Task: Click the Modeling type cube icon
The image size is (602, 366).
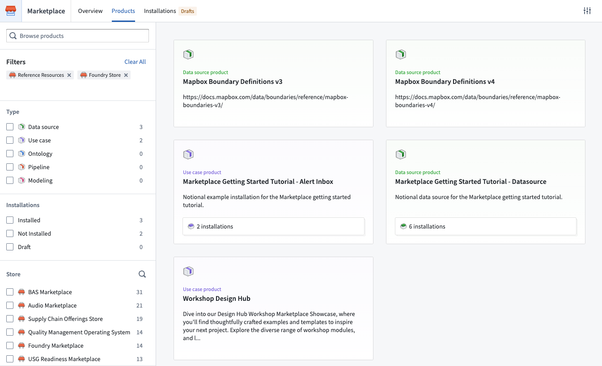Action: point(21,180)
